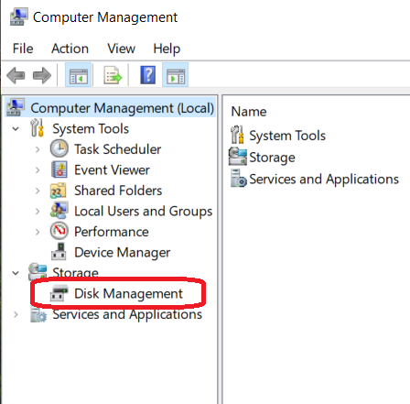
Task: Expand the Shared Folders node
Action: tap(38, 191)
